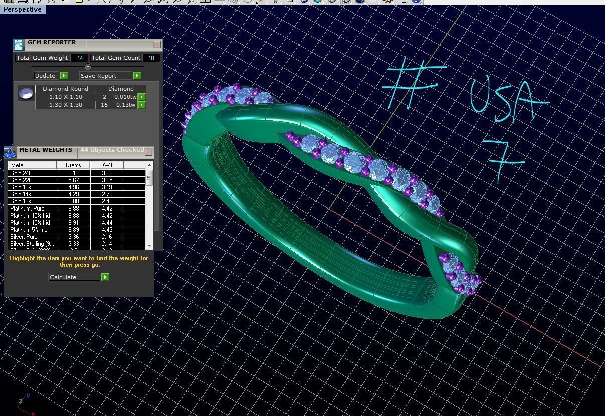Click the Total Gem Weight value field
Screen dimensions: 605x416
[x=79, y=58]
